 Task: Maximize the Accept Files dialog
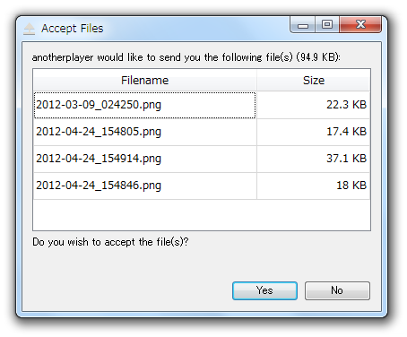tap(327, 24)
